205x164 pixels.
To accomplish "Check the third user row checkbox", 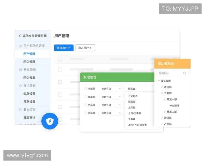I will coord(60,94).
